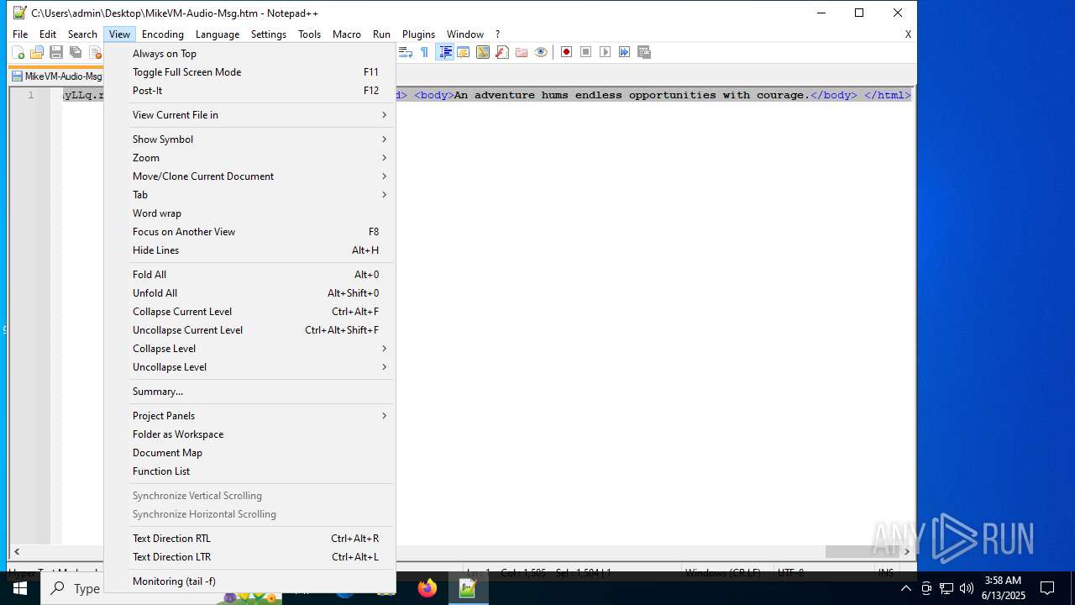This screenshot has height=605, width=1075.
Task: Expand the Uncollapse Level submenu
Action: click(249, 367)
